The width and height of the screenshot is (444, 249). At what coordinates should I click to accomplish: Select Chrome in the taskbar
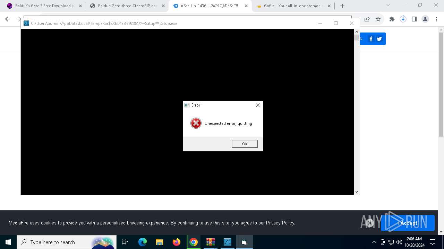click(194, 242)
